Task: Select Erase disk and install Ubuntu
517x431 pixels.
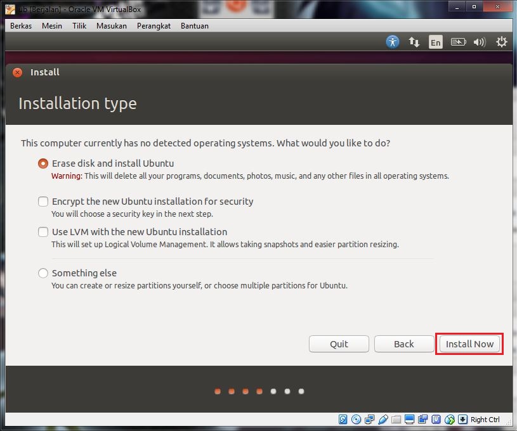Action: click(x=43, y=164)
